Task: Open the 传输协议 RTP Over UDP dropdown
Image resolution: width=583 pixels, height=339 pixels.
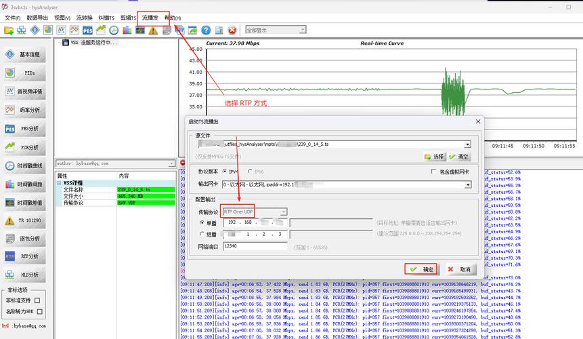Action: coord(255,212)
